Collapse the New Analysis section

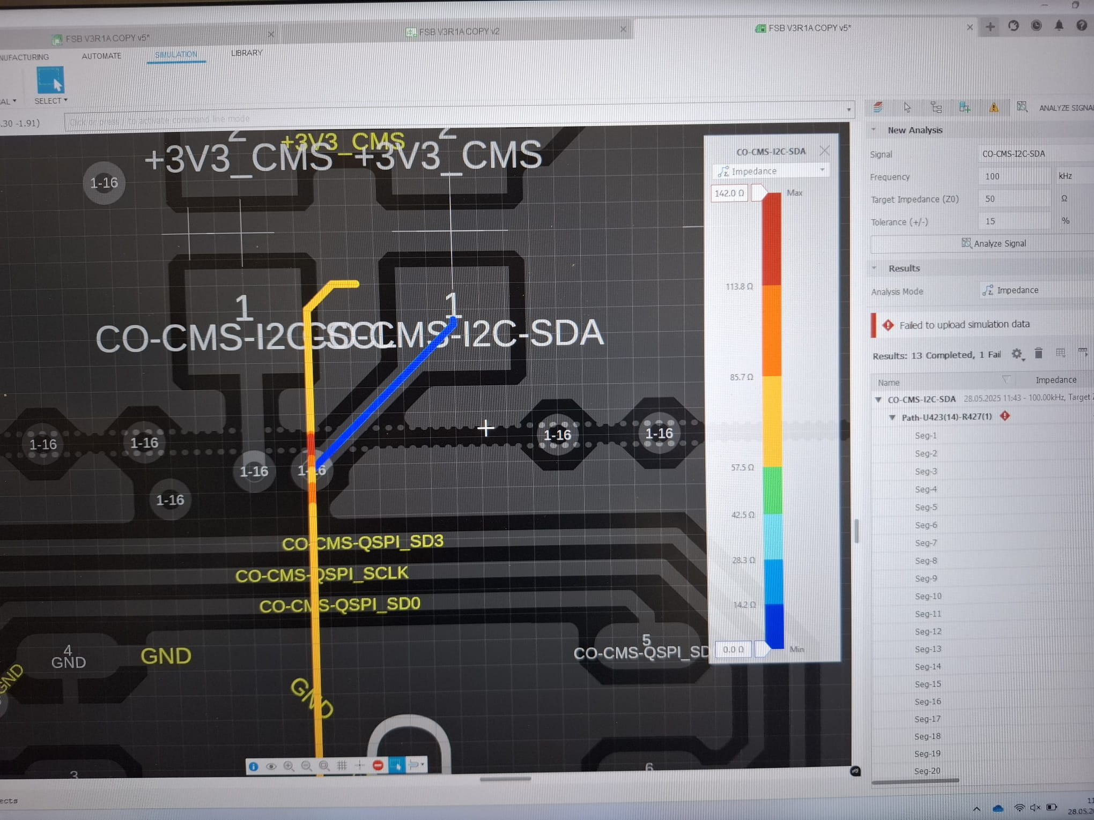click(x=874, y=130)
